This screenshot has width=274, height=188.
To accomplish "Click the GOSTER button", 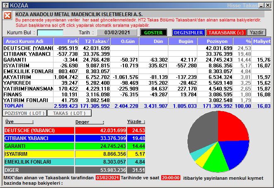I will coord(153,33).
